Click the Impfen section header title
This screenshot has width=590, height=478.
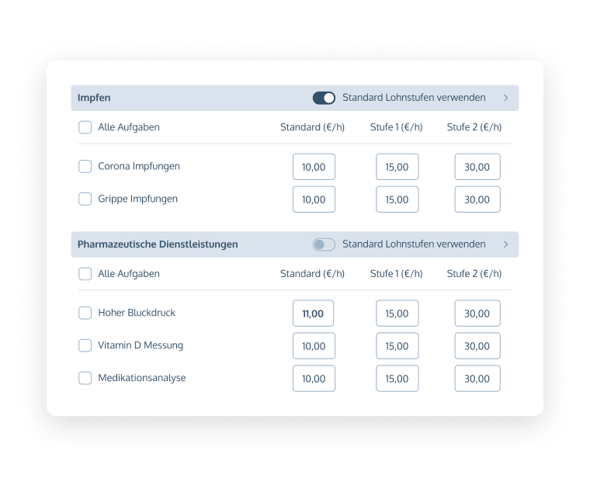click(94, 98)
